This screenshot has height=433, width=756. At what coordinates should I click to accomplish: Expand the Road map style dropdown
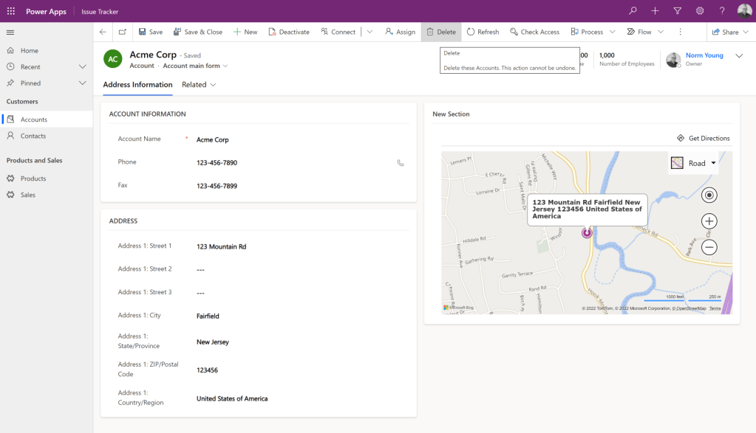coord(713,163)
